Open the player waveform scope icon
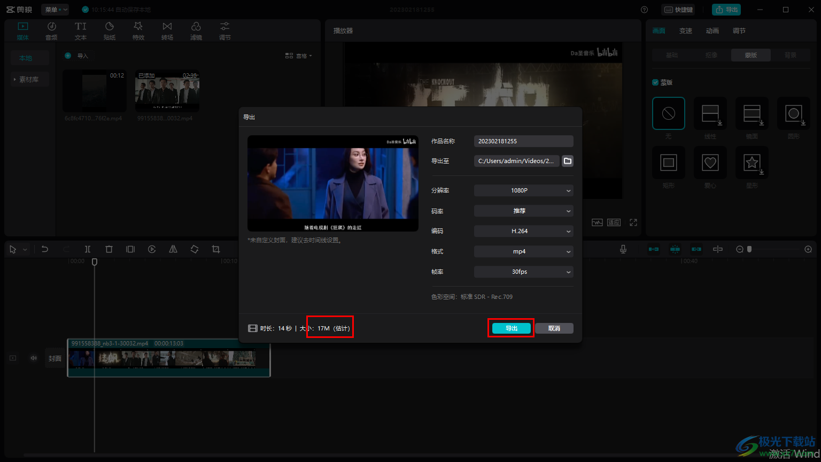The width and height of the screenshot is (821, 462). click(x=597, y=222)
